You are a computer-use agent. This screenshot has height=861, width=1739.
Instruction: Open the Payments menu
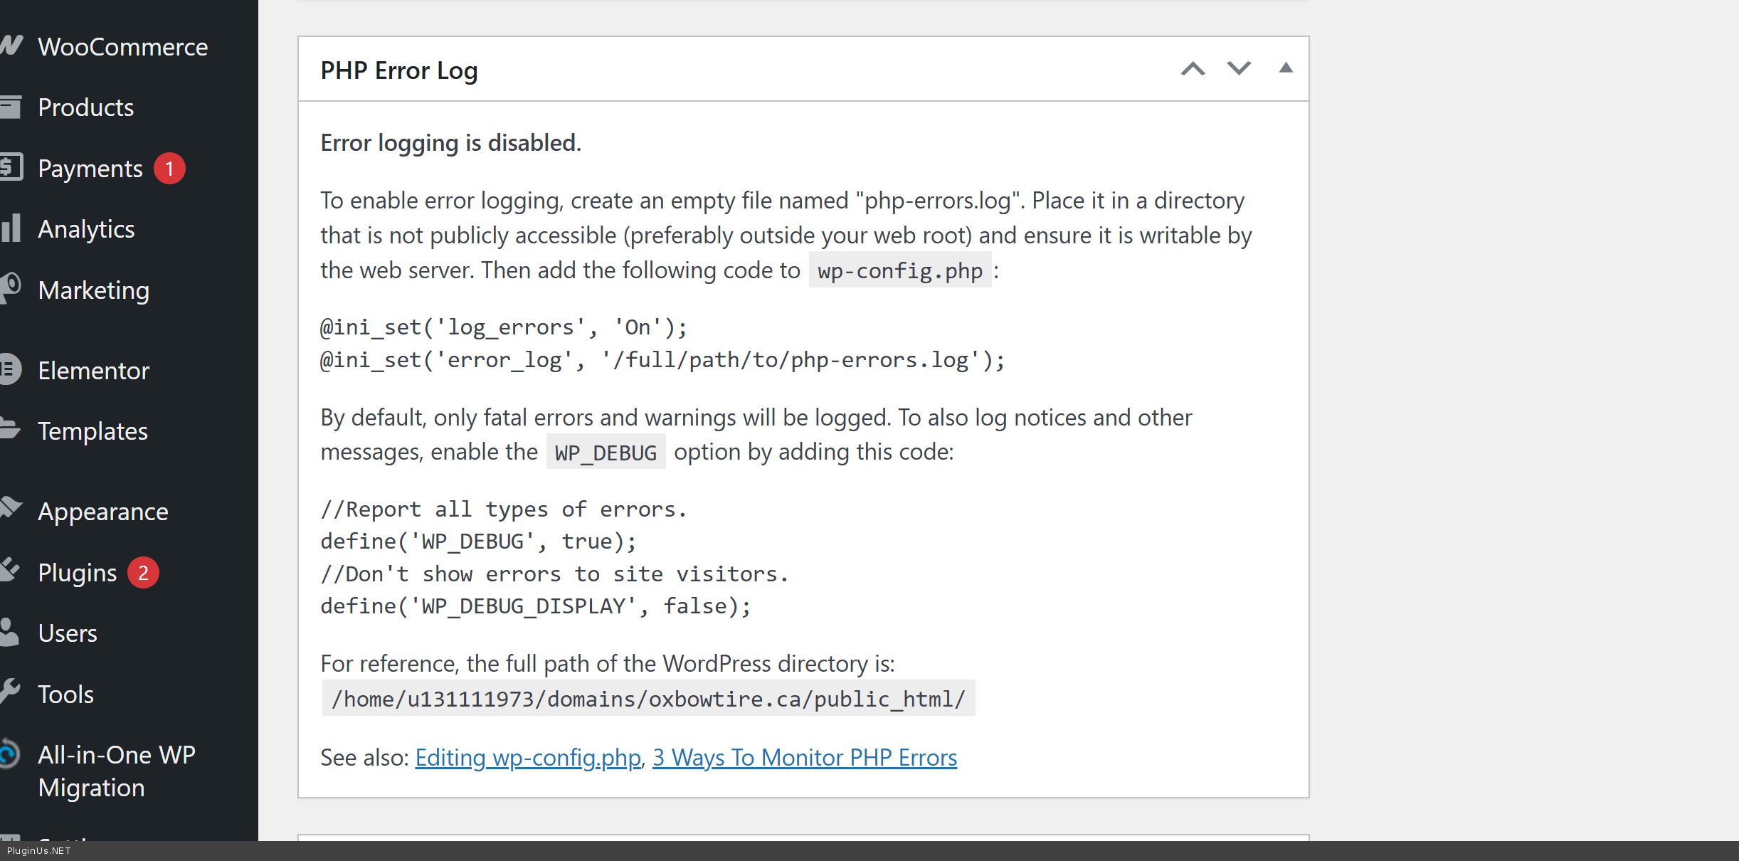[90, 169]
